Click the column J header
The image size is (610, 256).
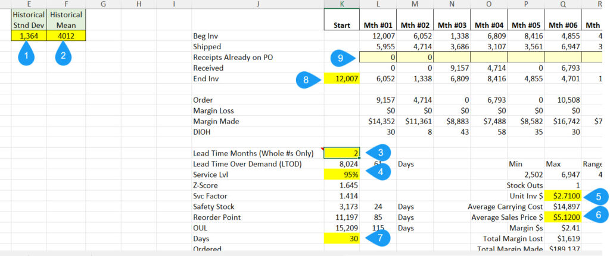tap(257, 4)
